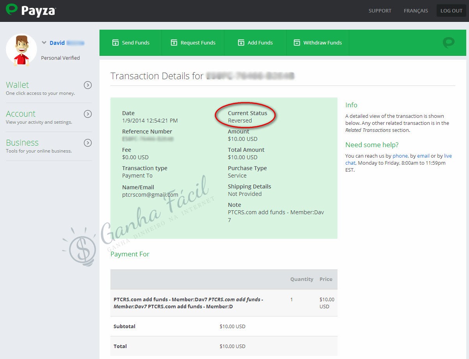Expand the dropdown arrow beside David
This screenshot has height=359, width=469.
44,43
